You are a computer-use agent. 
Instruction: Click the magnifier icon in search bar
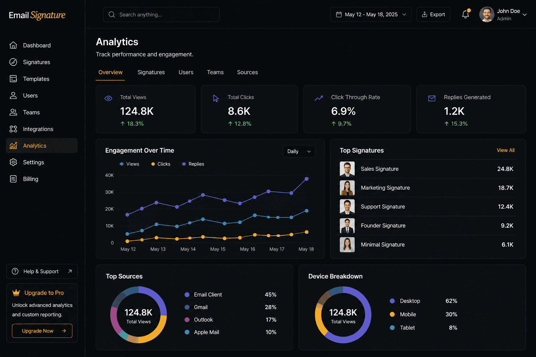tap(112, 15)
